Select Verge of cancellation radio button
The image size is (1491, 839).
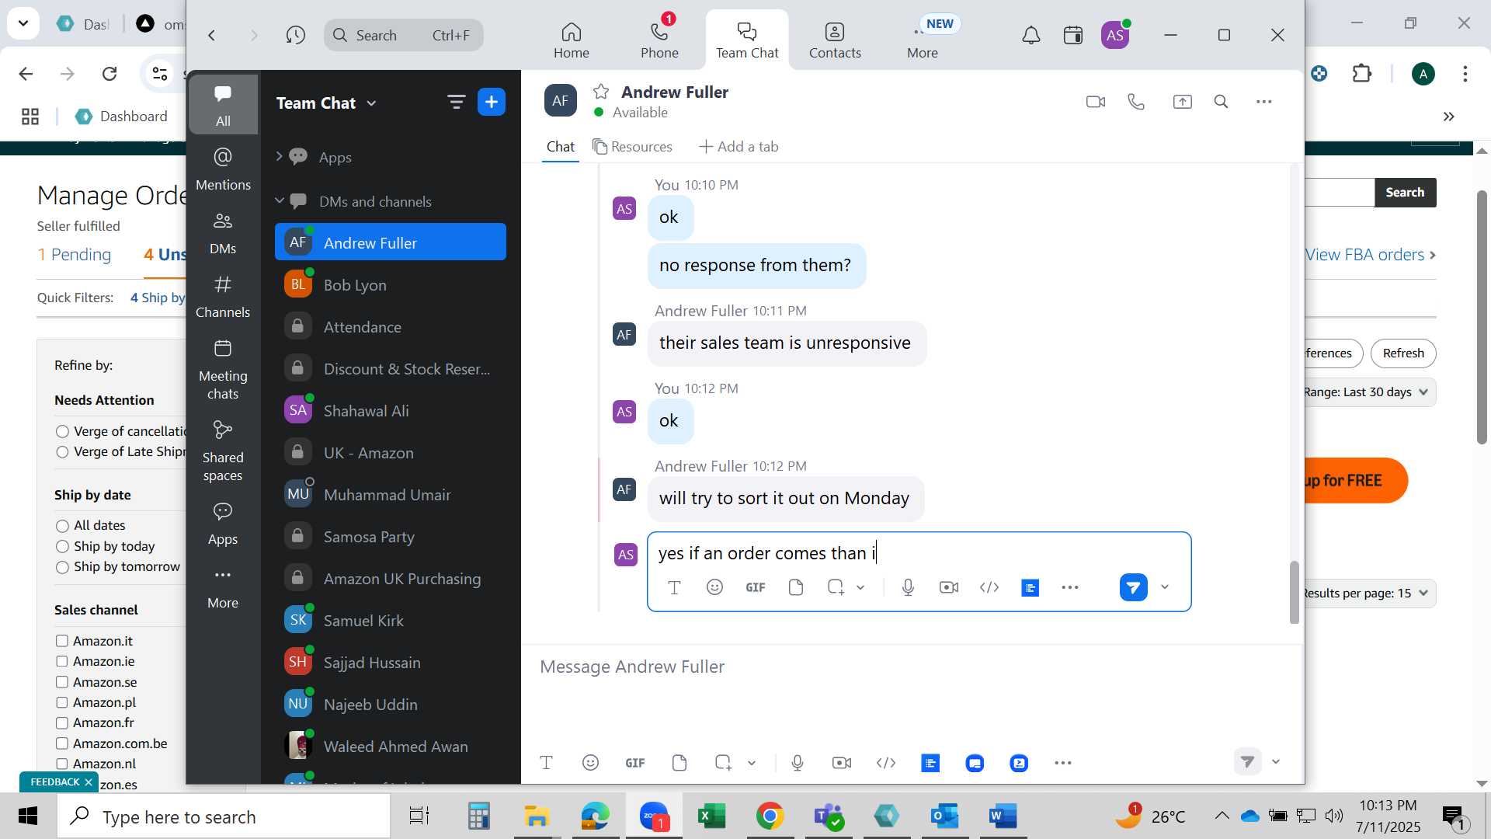(x=62, y=431)
